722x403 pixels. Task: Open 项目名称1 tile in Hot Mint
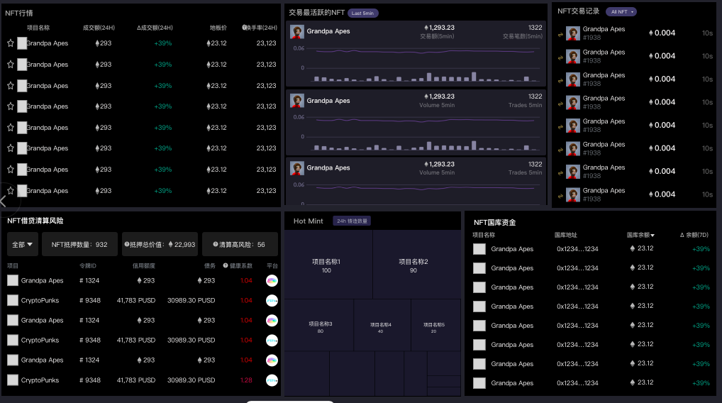[326, 265]
